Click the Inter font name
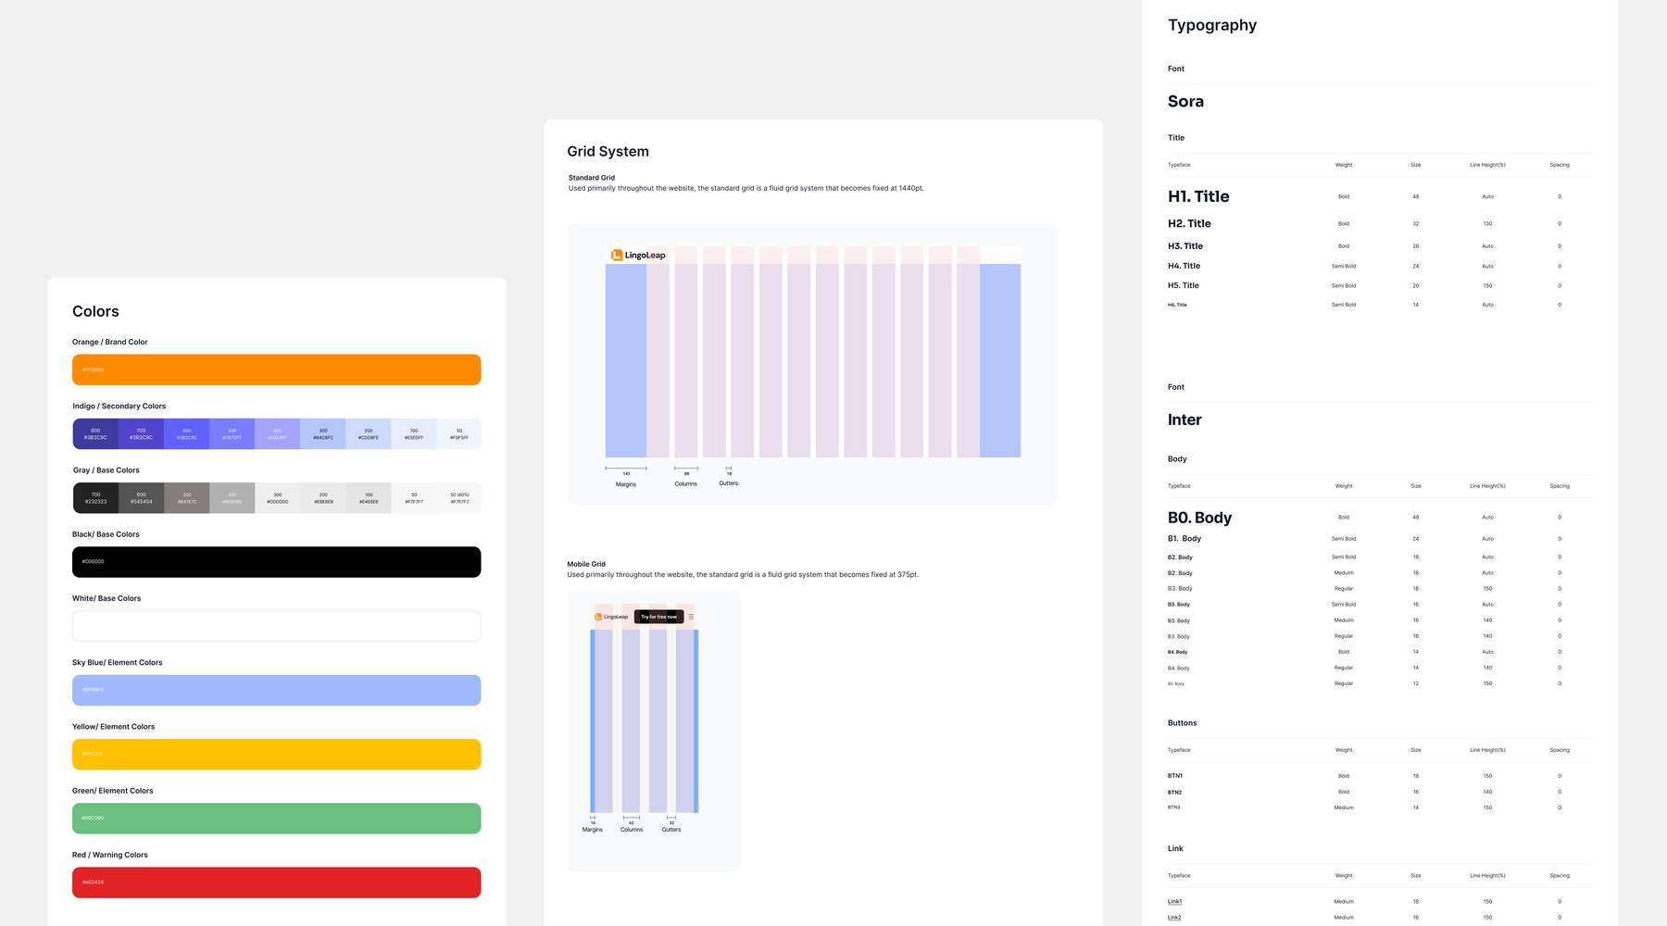This screenshot has width=1667, height=926. pyautogui.click(x=1184, y=419)
